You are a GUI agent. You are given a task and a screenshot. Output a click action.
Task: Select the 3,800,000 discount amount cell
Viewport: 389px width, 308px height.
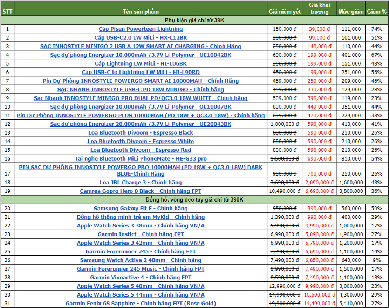click(x=351, y=191)
